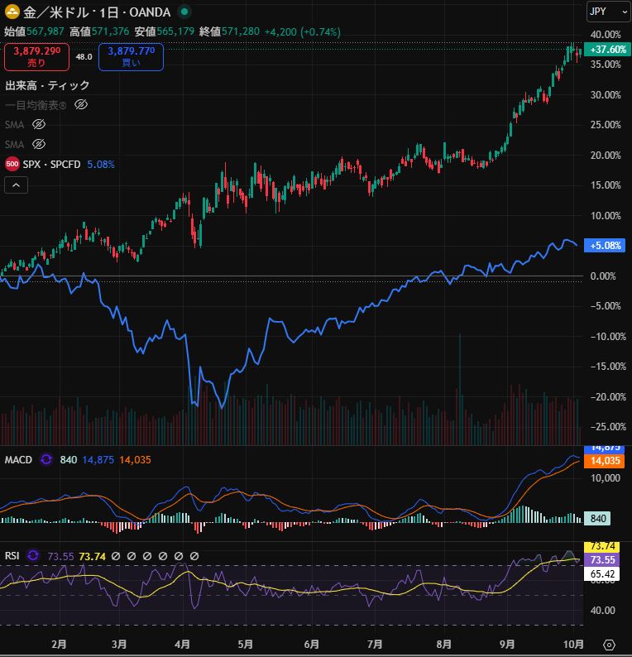Toggle visibility of the first SMA indicator
632x657 pixels.
click(x=38, y=124)
